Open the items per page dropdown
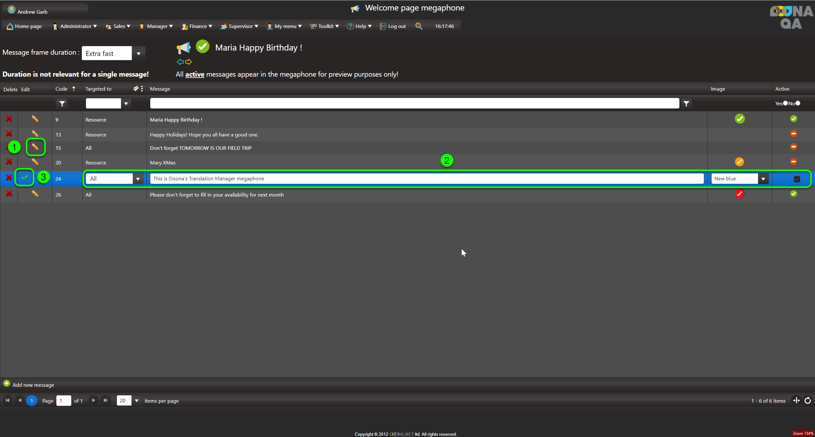 point(137,401)
